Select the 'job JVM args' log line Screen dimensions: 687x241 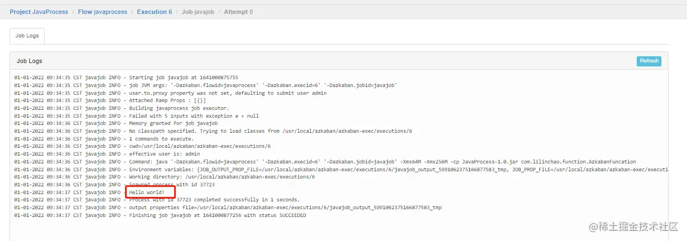click(x=206, y=85)
